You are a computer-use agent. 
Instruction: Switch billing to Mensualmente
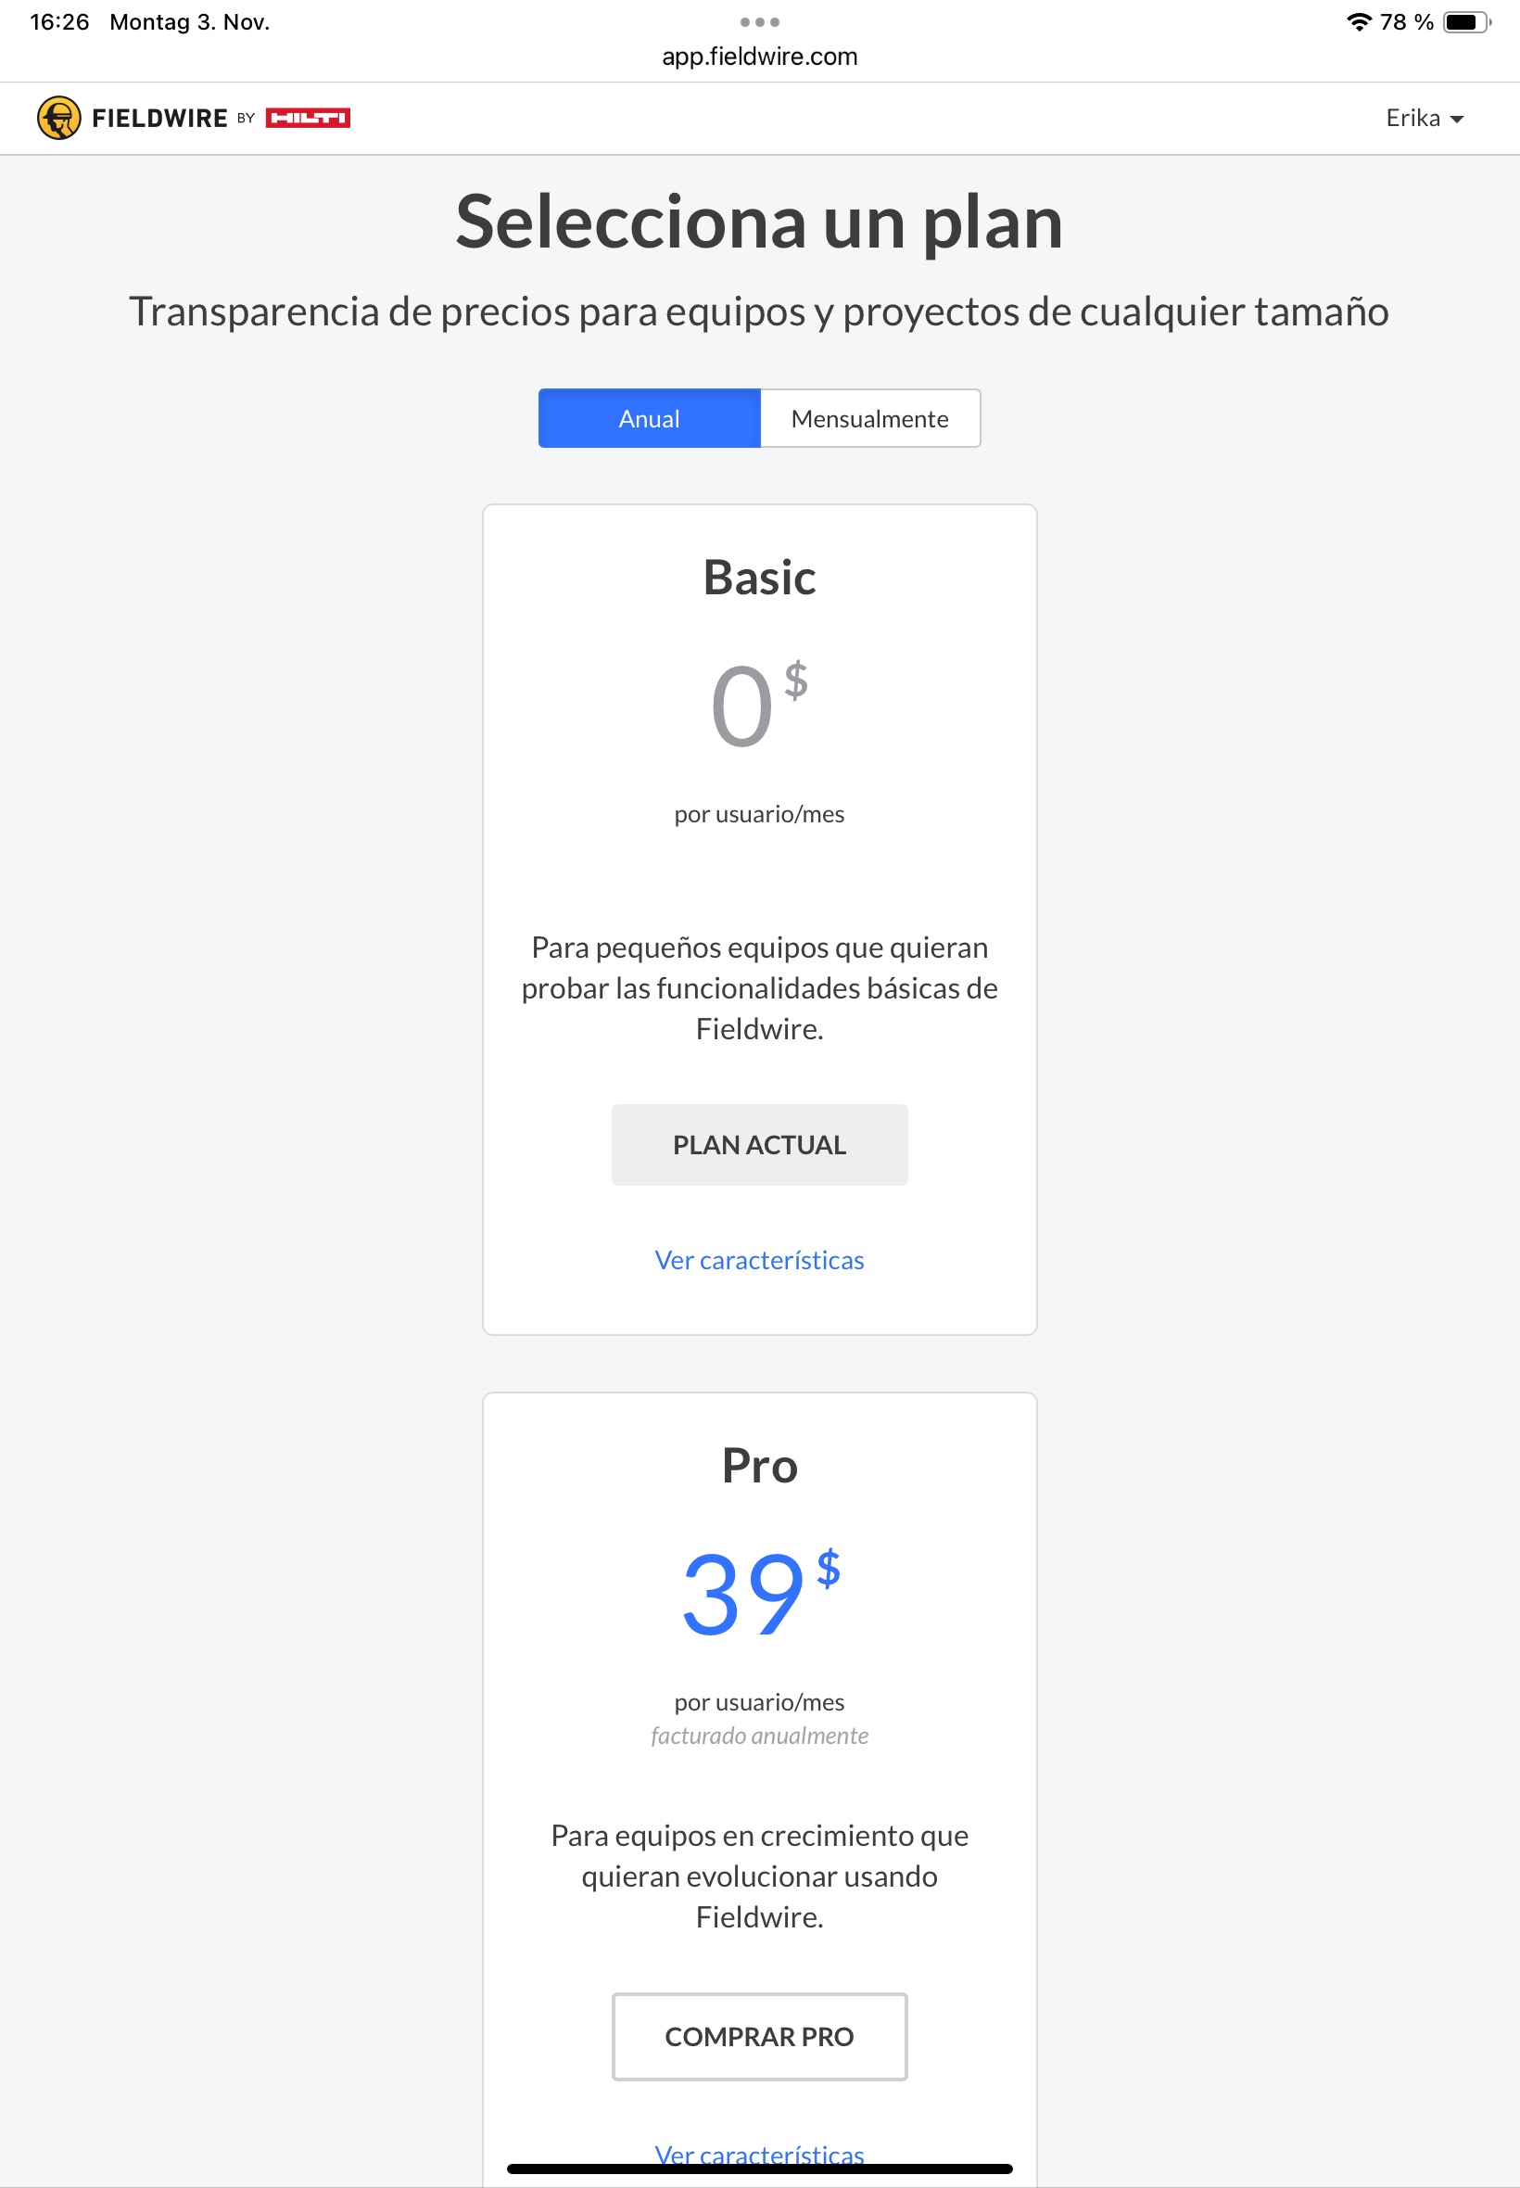tap(869, 418)
